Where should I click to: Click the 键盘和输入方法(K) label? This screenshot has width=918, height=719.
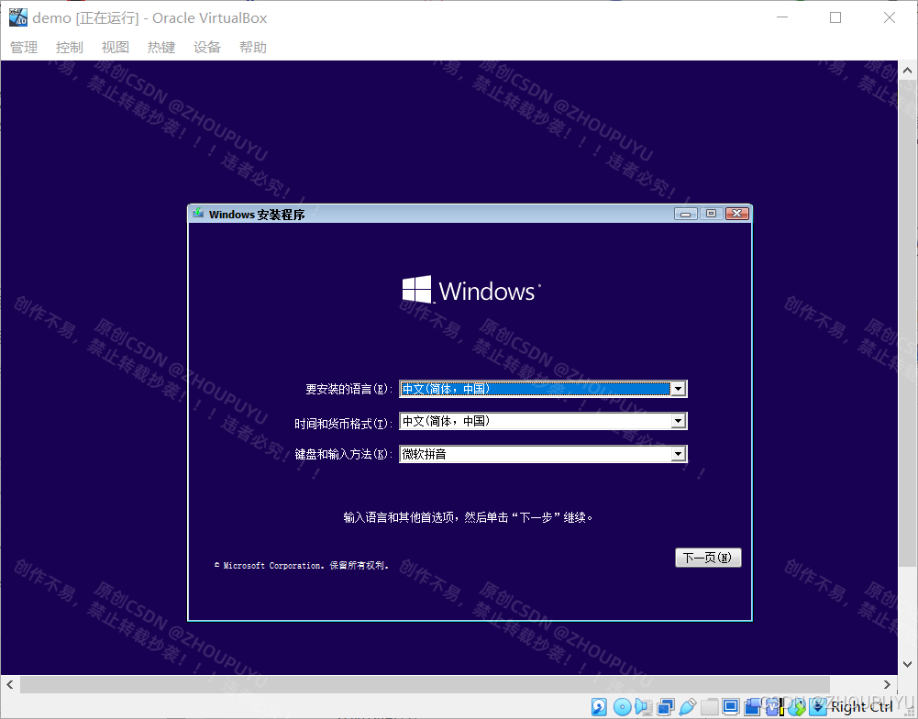pyautogui.click(x=344, y=454)
